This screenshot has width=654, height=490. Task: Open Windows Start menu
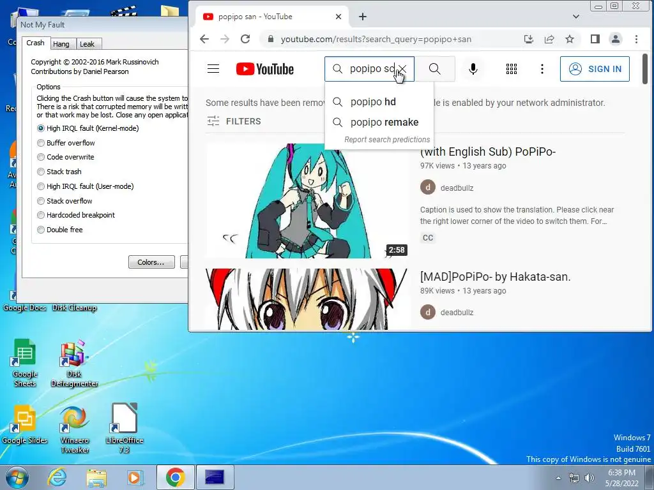point(17,477)
